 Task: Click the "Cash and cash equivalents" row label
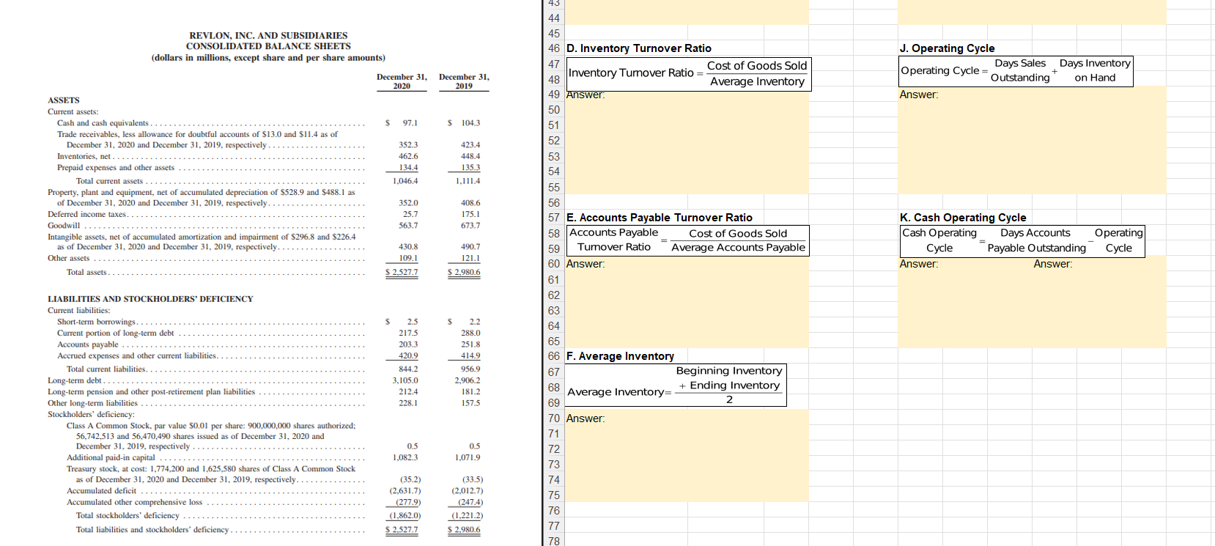(103, 123)
